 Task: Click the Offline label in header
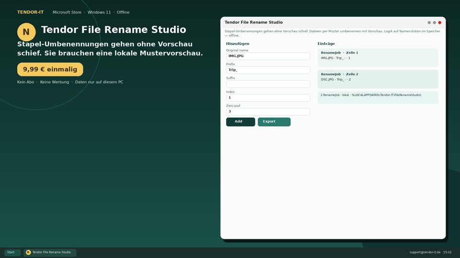(x=123, y=12)
